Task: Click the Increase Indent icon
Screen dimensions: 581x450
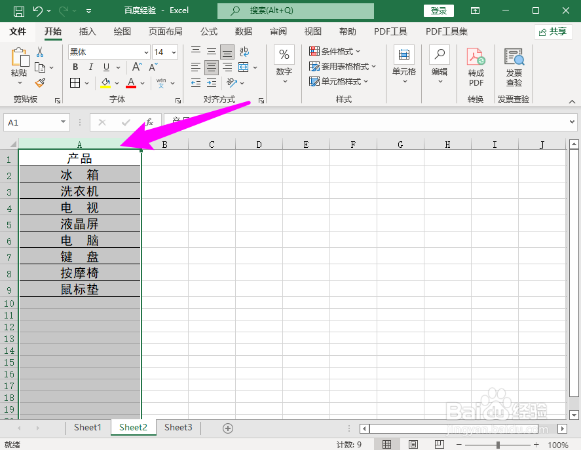Action: pos(212,83)
